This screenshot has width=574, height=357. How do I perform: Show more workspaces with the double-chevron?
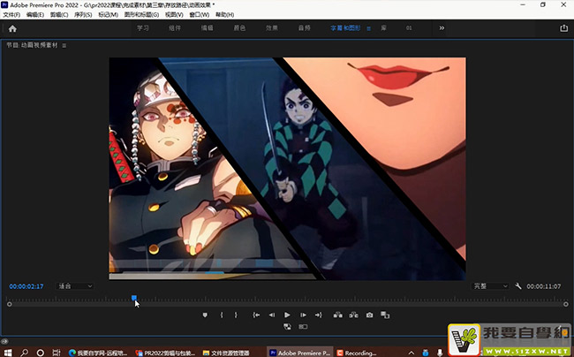coord(442,28)
